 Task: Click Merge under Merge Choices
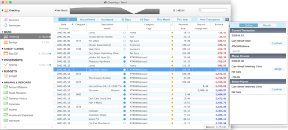click(278, 69)
